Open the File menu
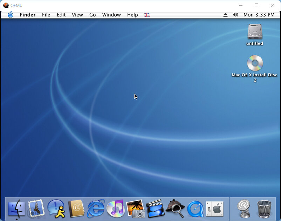The height and width of the screenshot is (221, 281). pyautogui.click(x=46, y=15)
